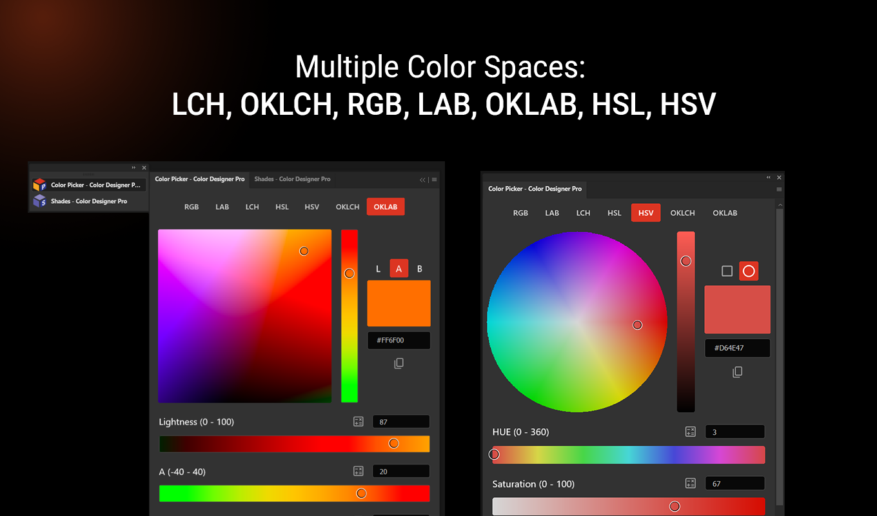Select the L channel toggle in OKLAB panel
The width and height of the screenshot is (877, 516).
379,268
